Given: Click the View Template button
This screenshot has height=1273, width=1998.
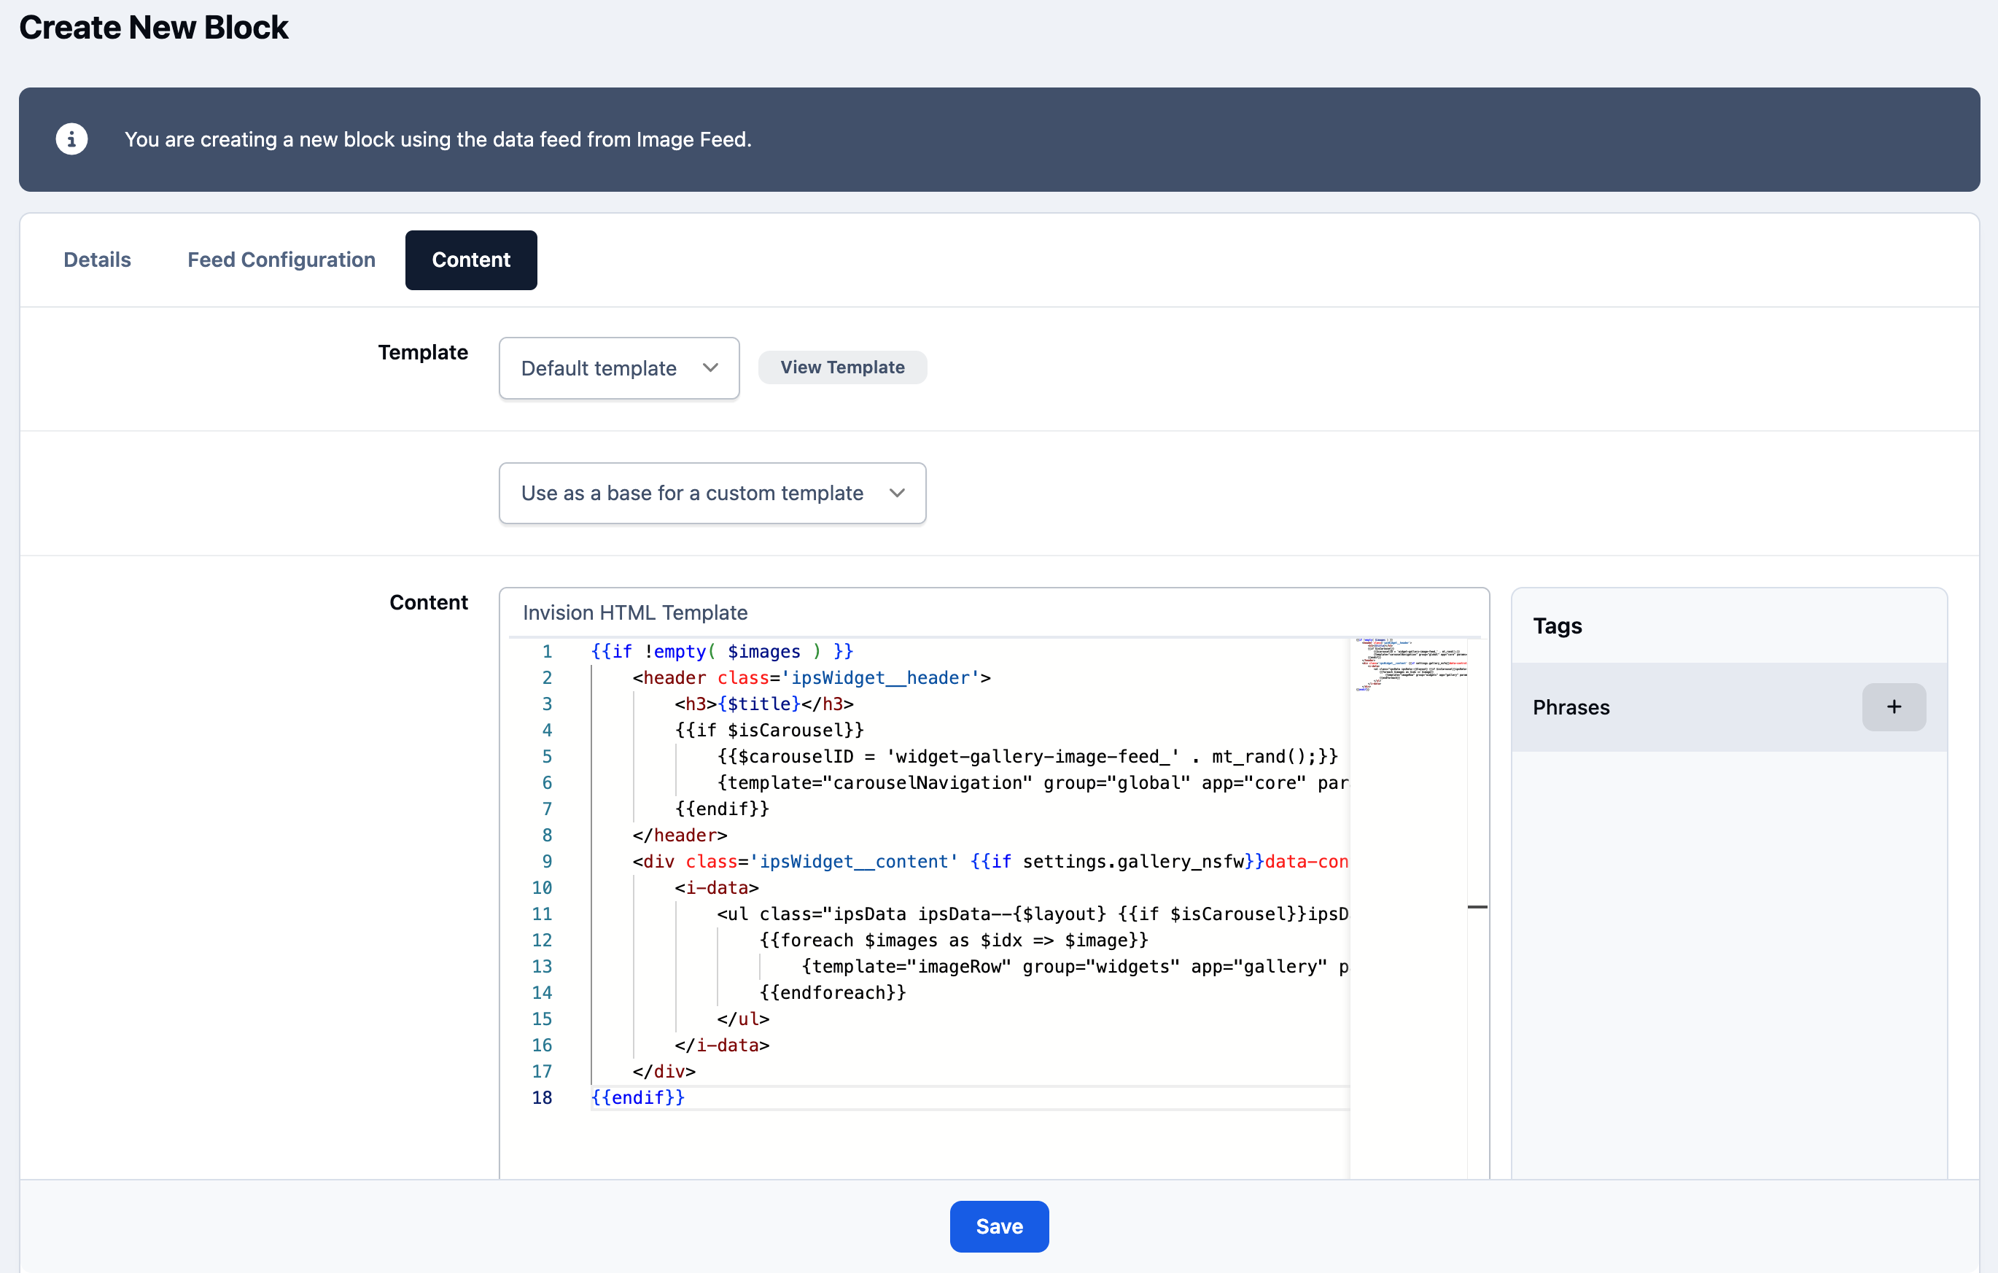Looking at the screenshot, I should 842,367.
